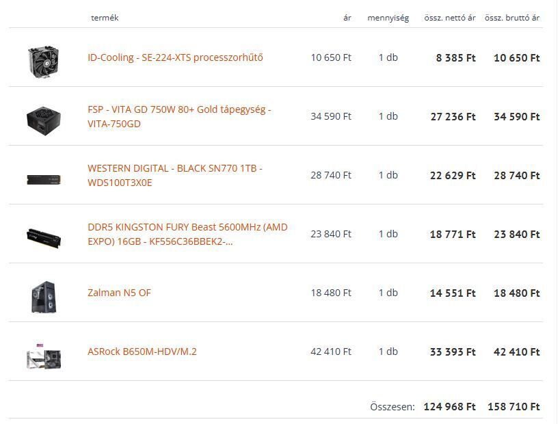Click the Zalman N5 OF case thumbnail

44,296
